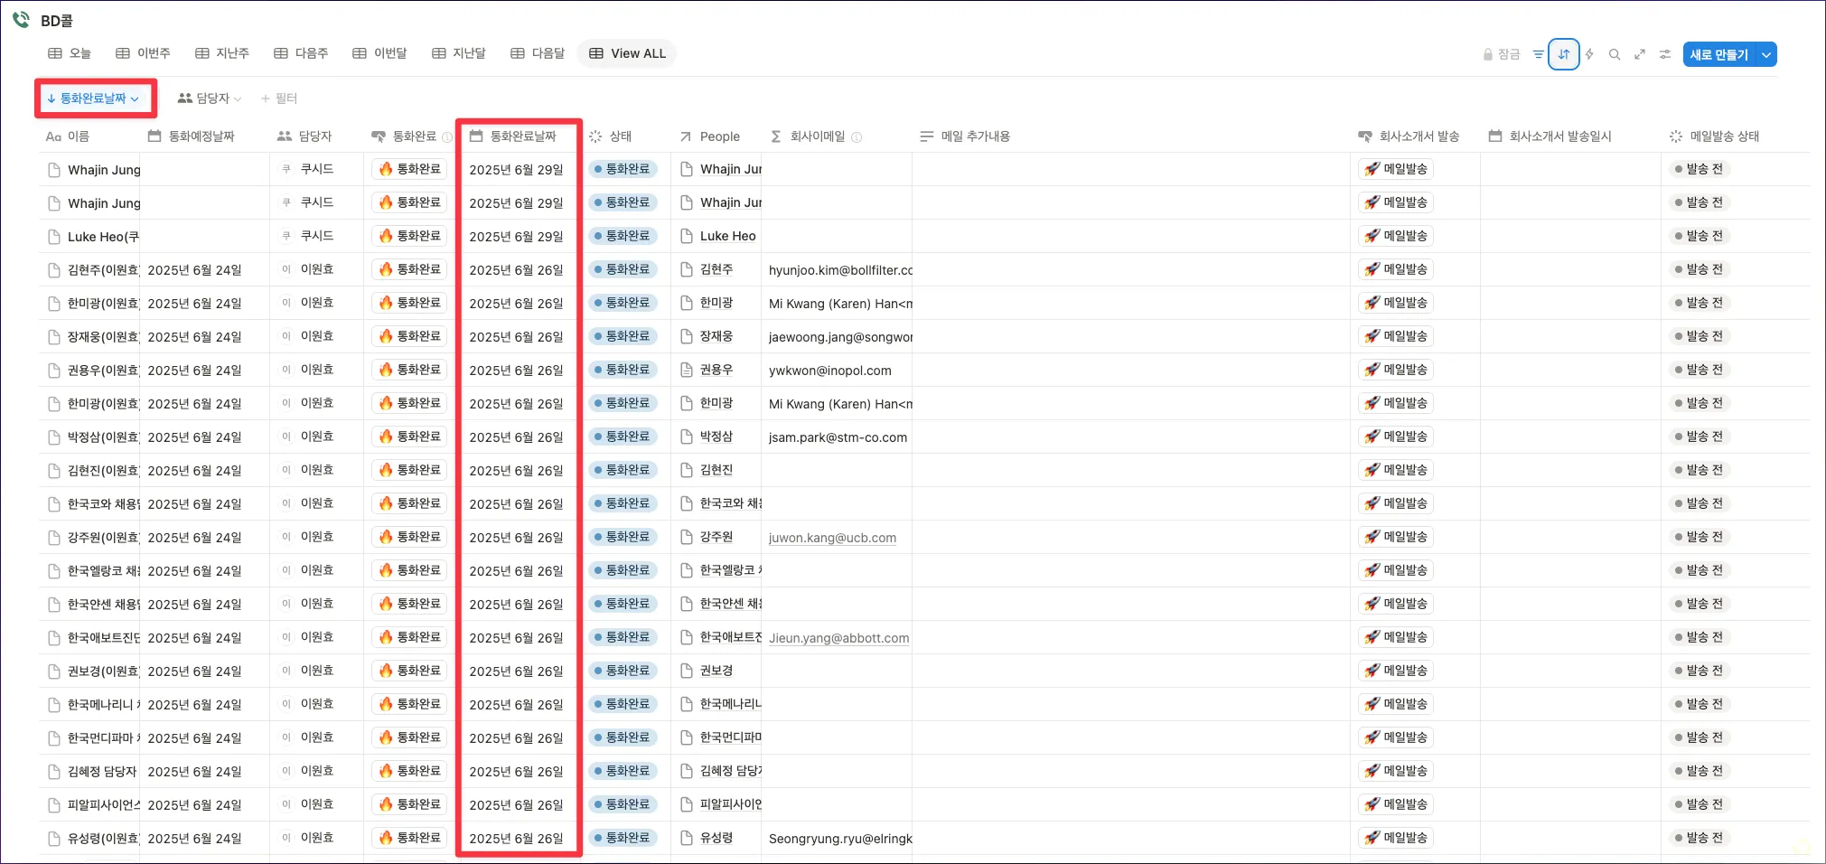
Task: Switch to the 다음달 view tab
Action: click(x=538, y=53)
